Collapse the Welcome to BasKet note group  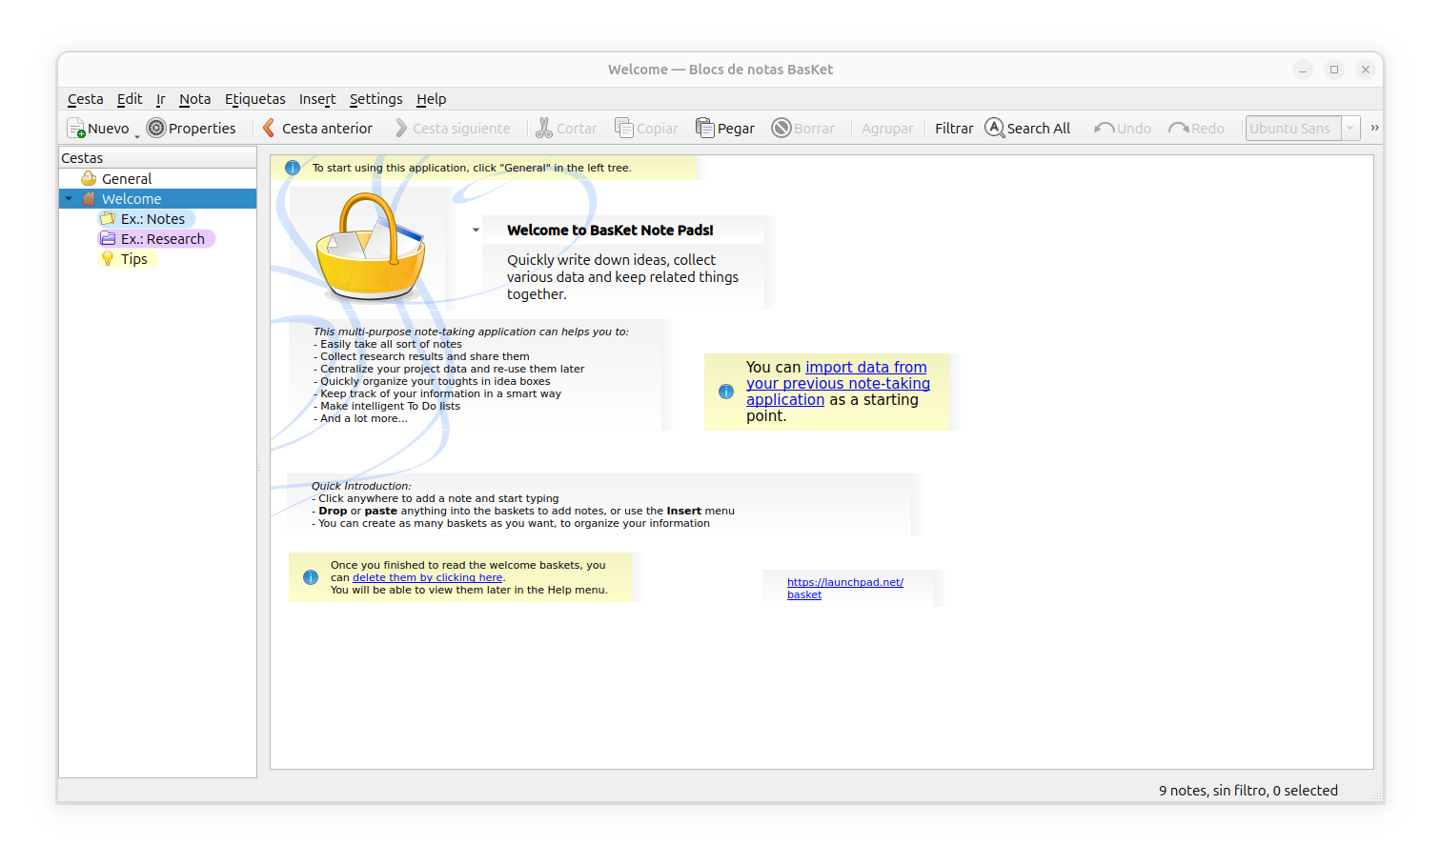point(476,230)
